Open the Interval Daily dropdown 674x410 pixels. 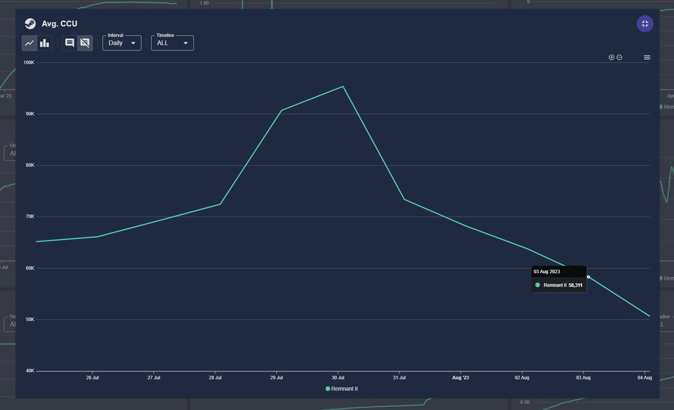(122, 43)
